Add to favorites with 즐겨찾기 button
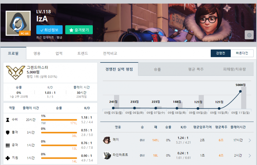The height and width of the screenshot is (165, 257). click(79, 30)
